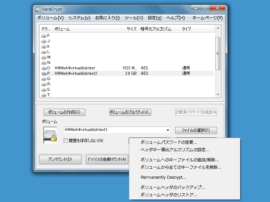Choose ヘッダキー導出アルゴリズムの設定...

pyautogui.click(x=185, y=150)
